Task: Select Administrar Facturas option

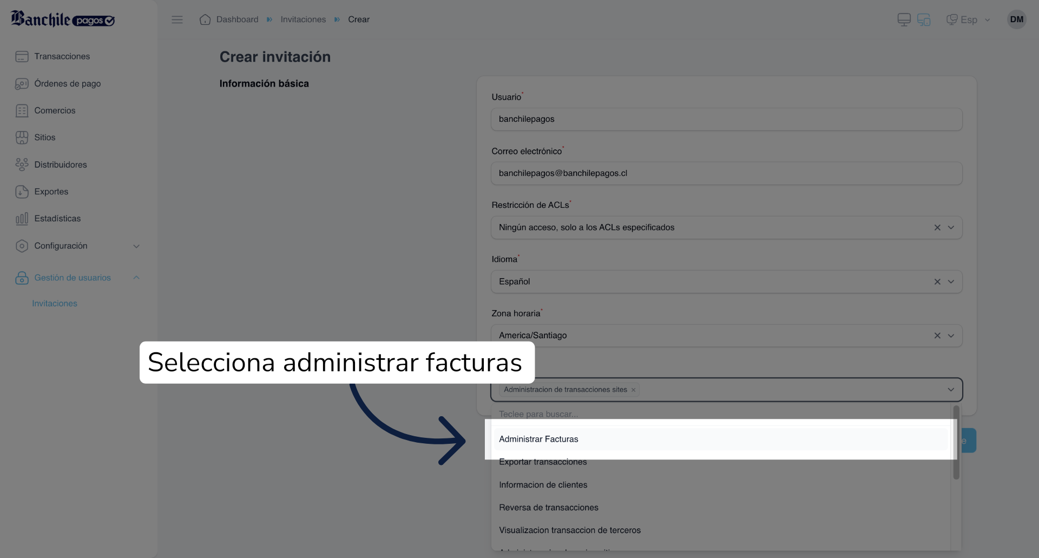Action: click(721, 439)
